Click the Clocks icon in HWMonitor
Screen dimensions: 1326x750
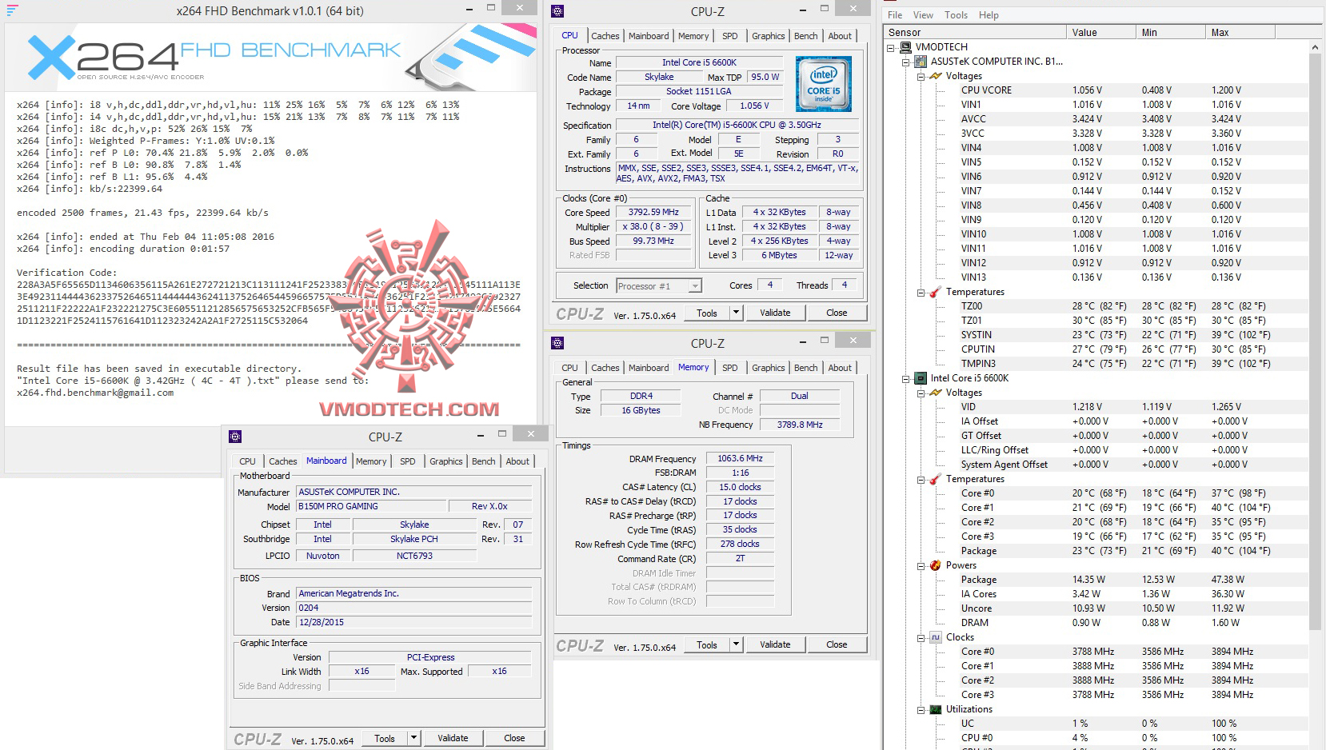(x=936, y=637)
